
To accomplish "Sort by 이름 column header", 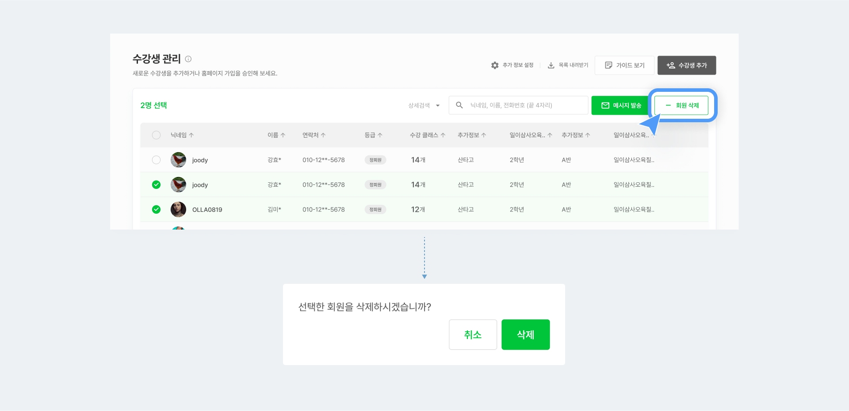I will 276,135.
